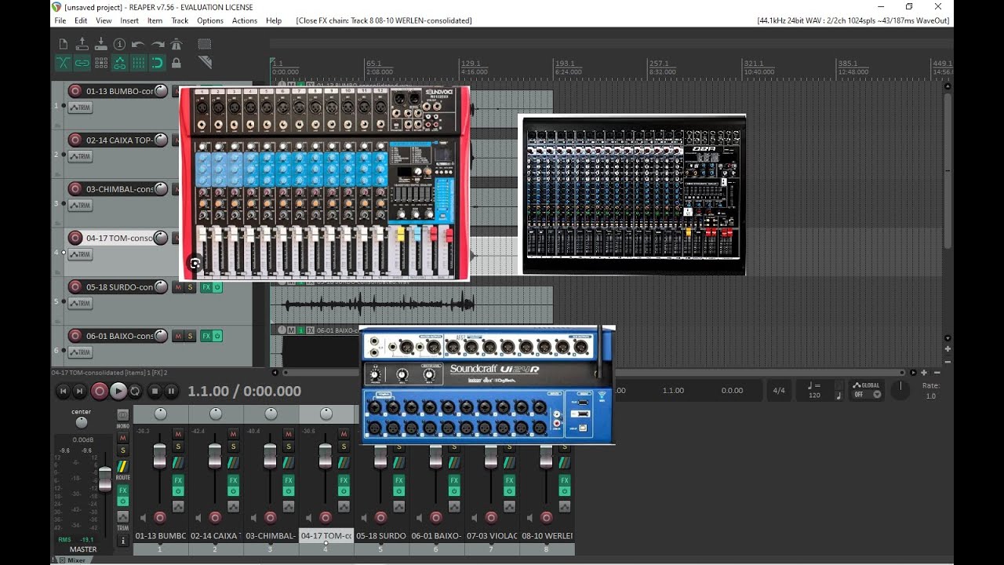Open the Track menu

point(180,20)
